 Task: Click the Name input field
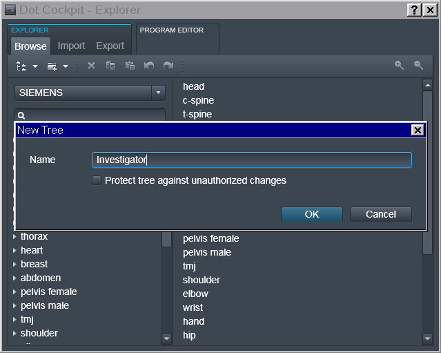(252, 160)
